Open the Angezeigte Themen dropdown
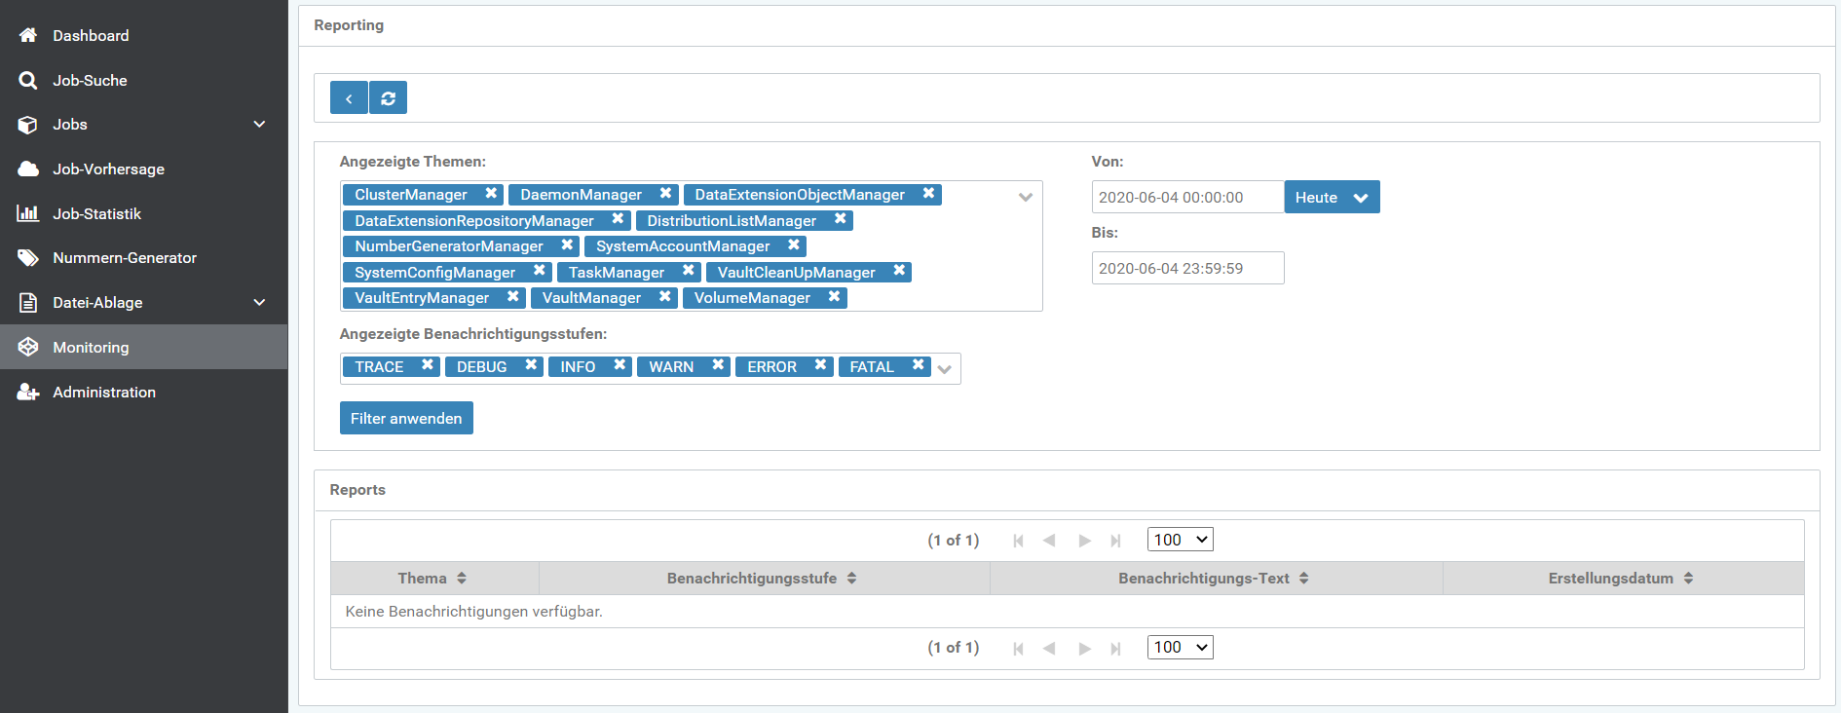1841x713 pixels. 1025,197
